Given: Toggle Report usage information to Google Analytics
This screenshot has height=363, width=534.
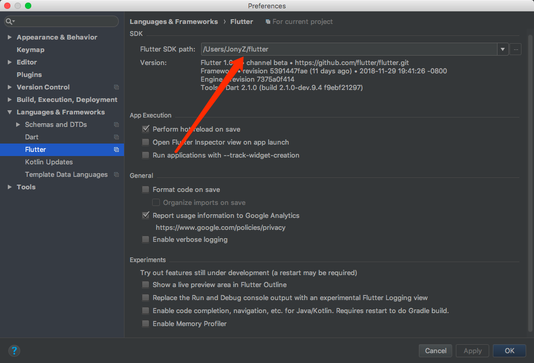Looking at the screenshot, I should point(146,215).
